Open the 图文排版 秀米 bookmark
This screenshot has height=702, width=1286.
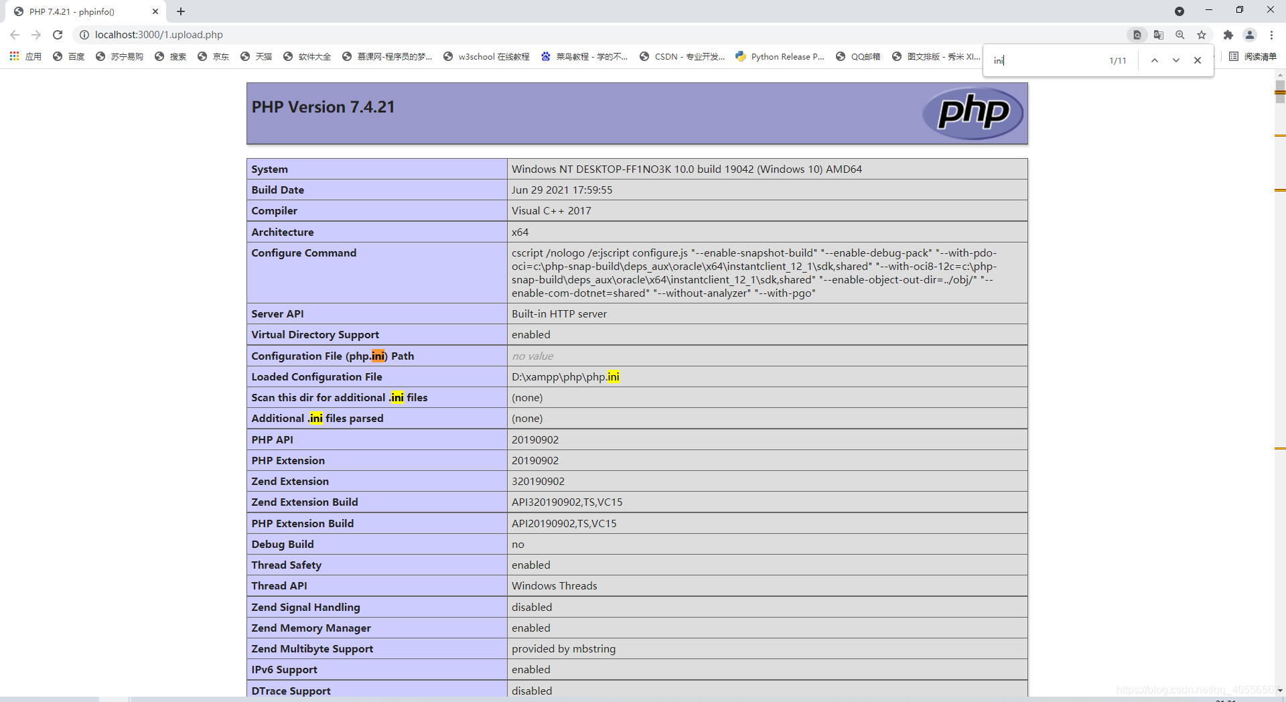[x=936, y=56]
